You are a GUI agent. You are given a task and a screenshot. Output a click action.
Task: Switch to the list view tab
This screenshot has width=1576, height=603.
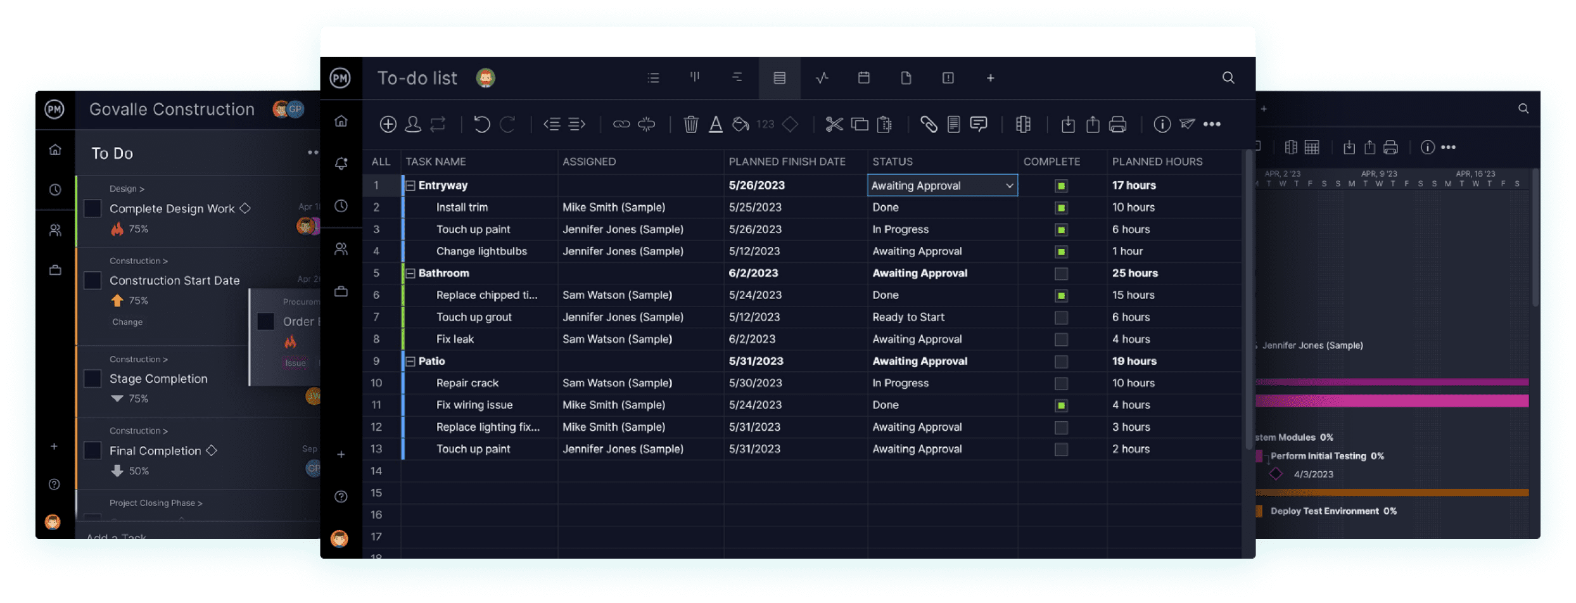(653, 78)
